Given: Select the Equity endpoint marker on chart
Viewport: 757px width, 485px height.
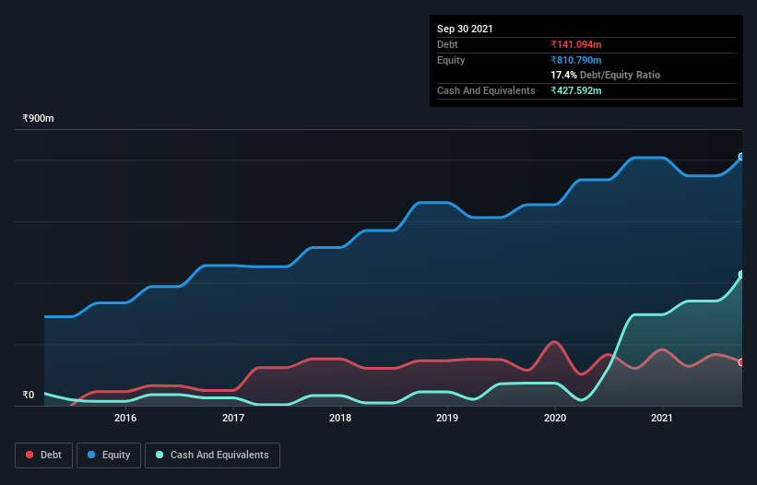Looking at the screenshot, I should tap(741, 157).
